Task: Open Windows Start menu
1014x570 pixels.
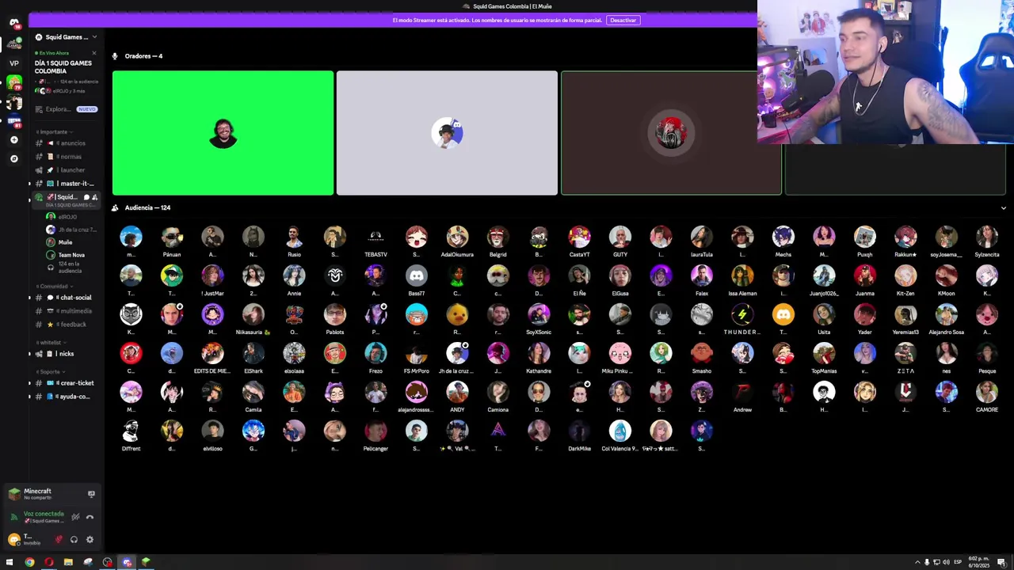Action: 10,562
